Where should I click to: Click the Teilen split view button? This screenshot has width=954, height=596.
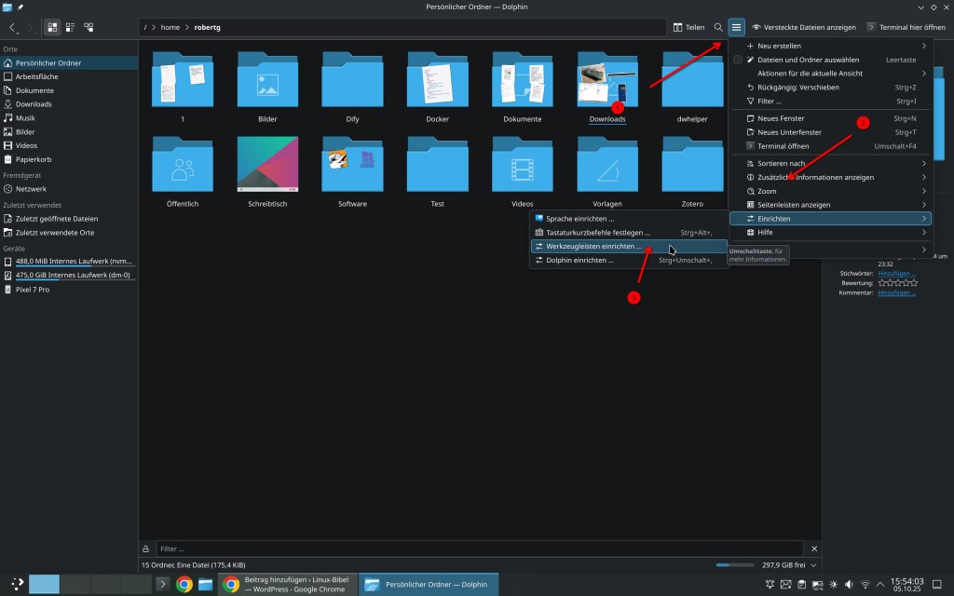click(x=688, y=28)
